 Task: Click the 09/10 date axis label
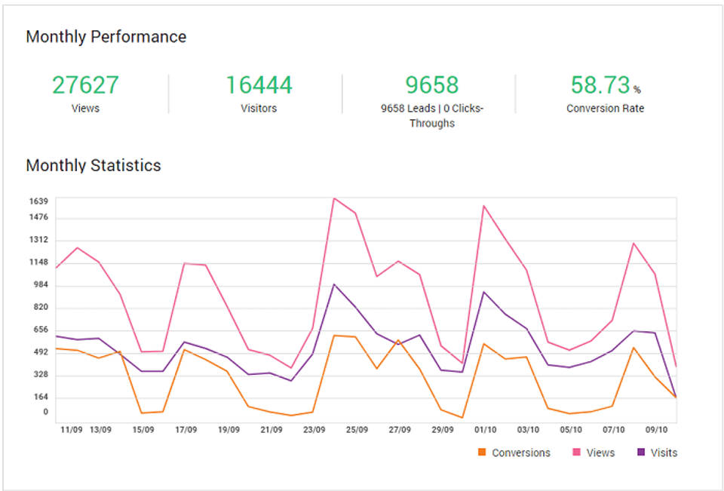click(655, 430)
